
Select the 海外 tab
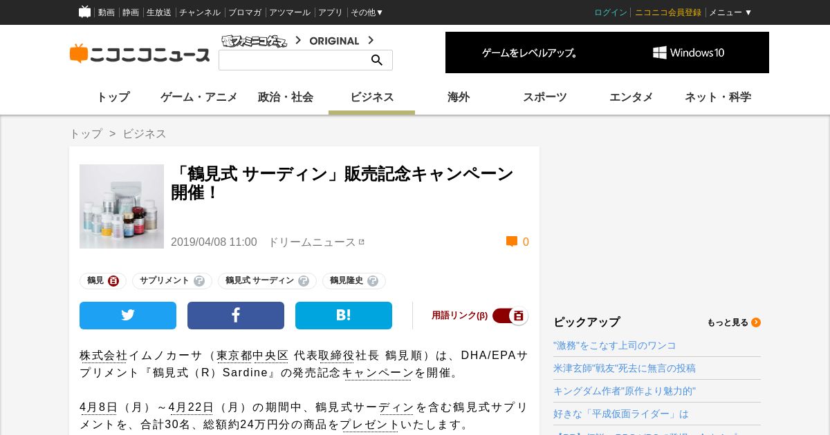pos(459,97)
